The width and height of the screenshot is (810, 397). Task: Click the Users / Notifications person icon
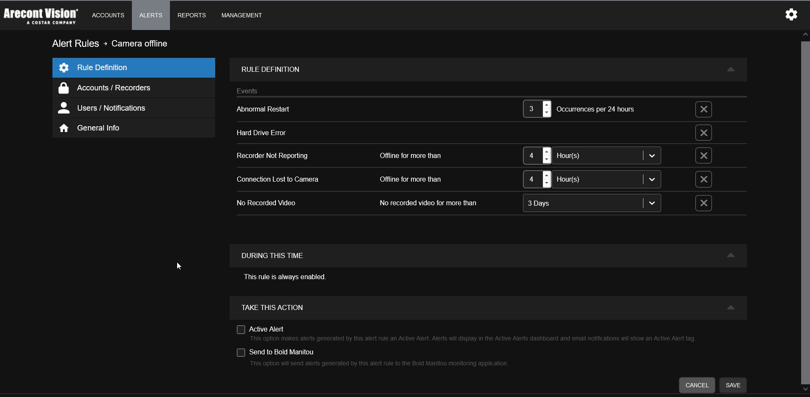click(64, 108)
